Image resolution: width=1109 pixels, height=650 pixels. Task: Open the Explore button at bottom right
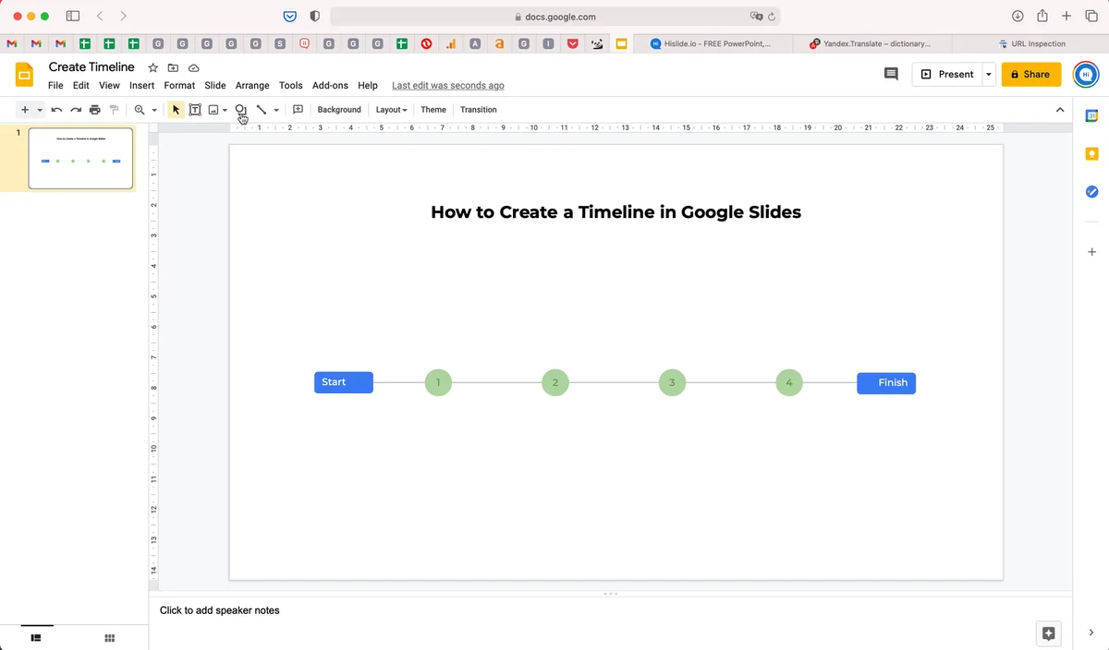[1048, 633]
